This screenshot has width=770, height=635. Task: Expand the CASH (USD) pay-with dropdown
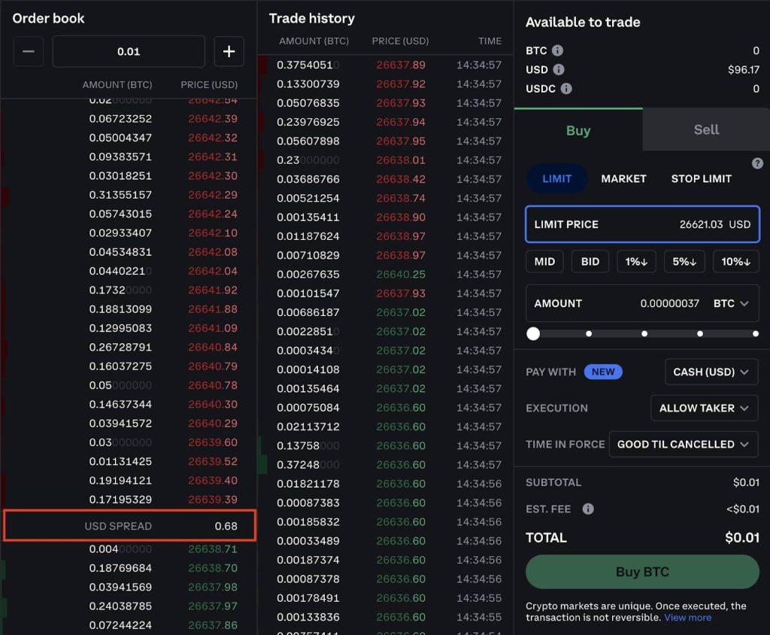[x=711, y=372]
